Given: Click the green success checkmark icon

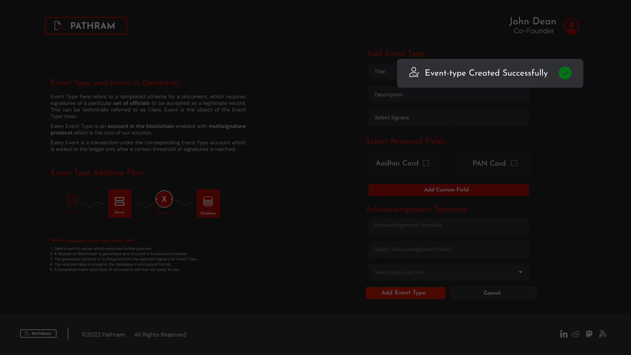Looking at the screenshot, I should (565, 73).
